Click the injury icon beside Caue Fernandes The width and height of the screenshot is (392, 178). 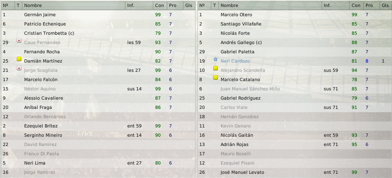click(x=19, y=40)
